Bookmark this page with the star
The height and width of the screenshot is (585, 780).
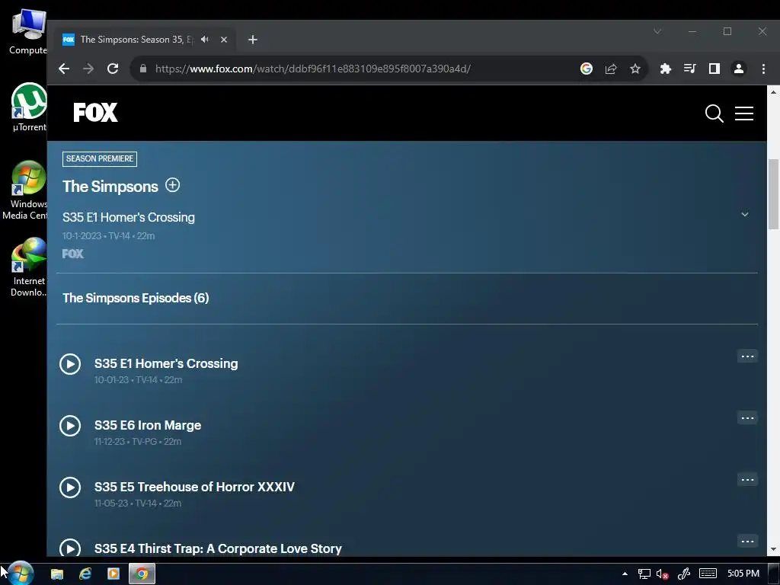(x=635, y=69)
